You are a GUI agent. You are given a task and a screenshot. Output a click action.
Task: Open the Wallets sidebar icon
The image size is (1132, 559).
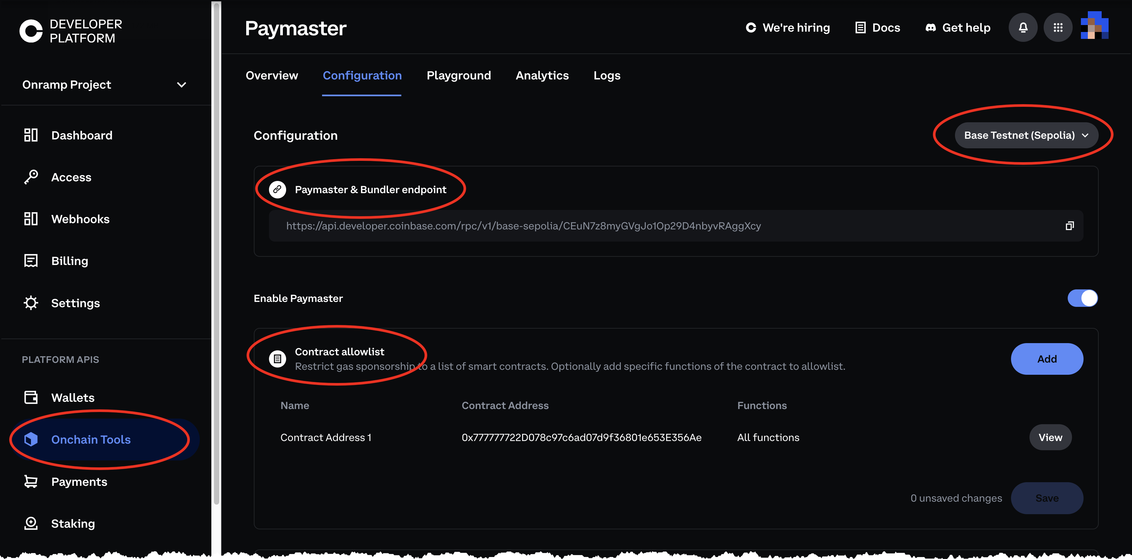click(x=31, y=398)
